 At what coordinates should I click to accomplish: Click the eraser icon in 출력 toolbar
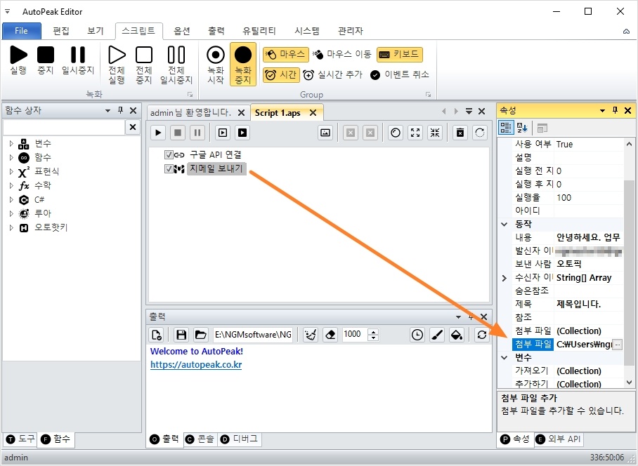click(330, 335)
